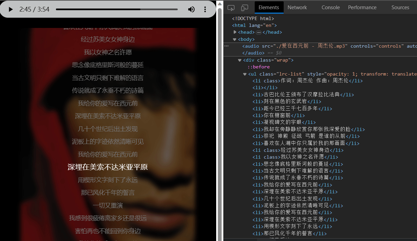Viewport: 417px width, 241px height.
Task: Select li 传说就成了永垂不朽的诗篇 in DOM
Action: tap(298, 178)
